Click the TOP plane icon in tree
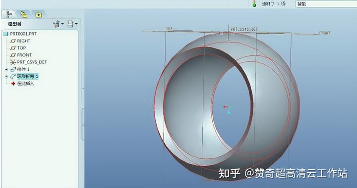 click(13, 48)
